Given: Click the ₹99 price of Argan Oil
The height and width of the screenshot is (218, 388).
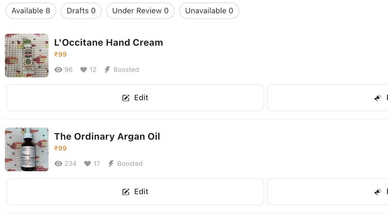Looking at the screenshot, I should (61, 149).
